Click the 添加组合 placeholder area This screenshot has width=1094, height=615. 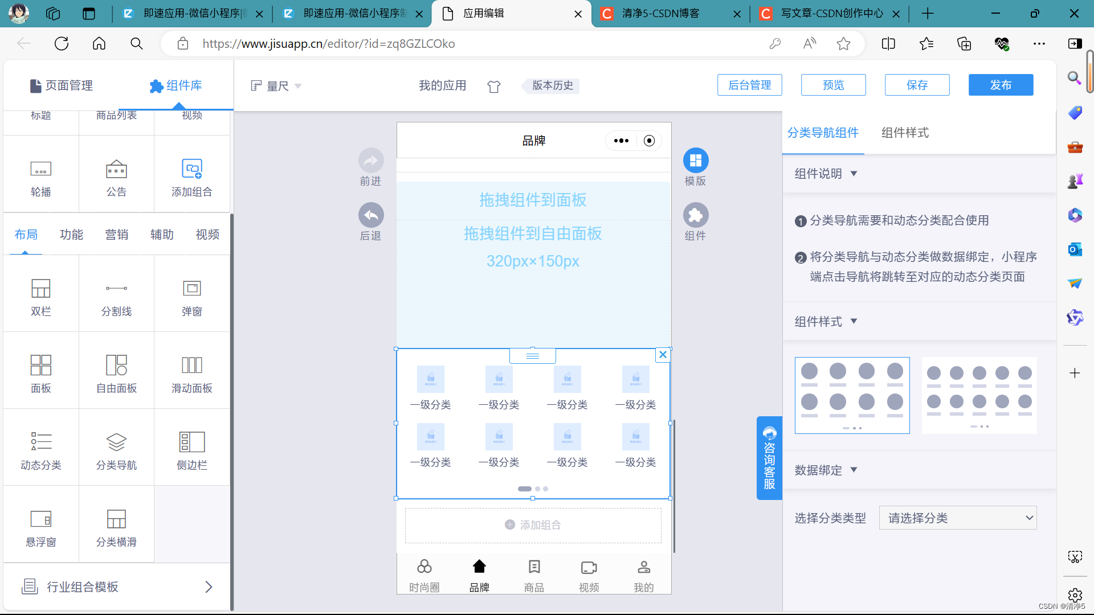533,525
